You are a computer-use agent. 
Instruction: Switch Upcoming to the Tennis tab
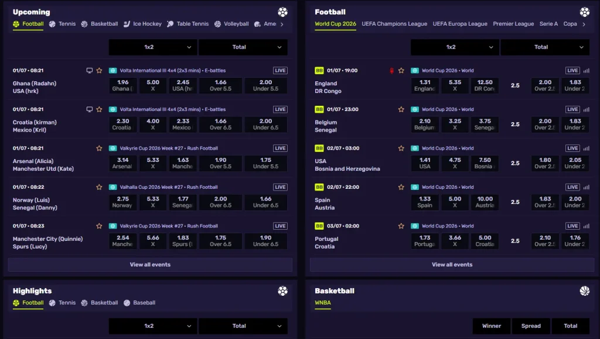coord(62,24)
